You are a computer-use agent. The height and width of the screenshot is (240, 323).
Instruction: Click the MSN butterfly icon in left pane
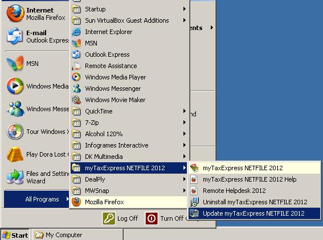click(x=15, y=64)
